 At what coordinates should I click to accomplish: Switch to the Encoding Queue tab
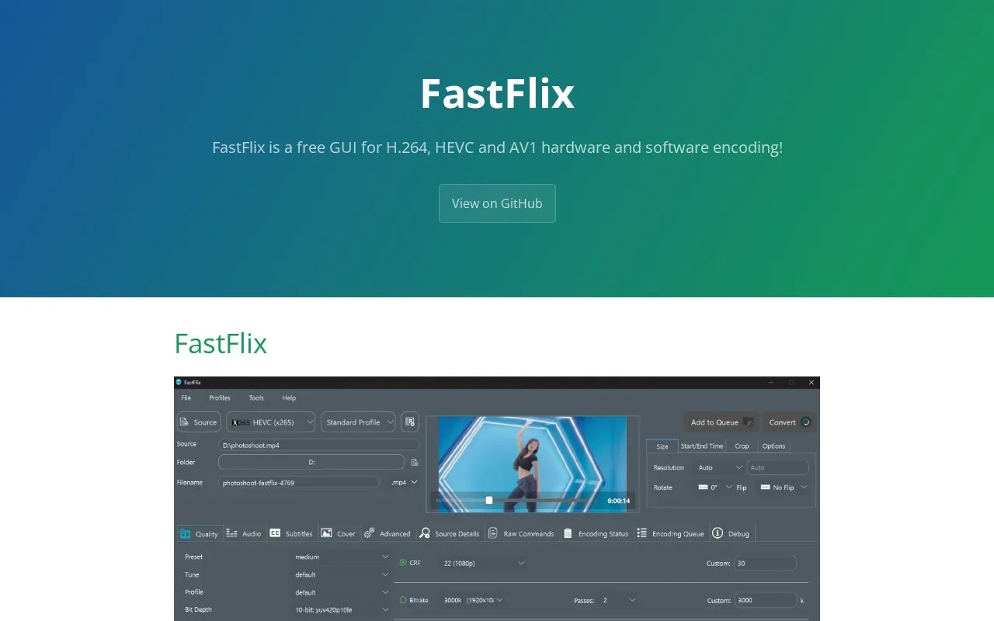670,533
